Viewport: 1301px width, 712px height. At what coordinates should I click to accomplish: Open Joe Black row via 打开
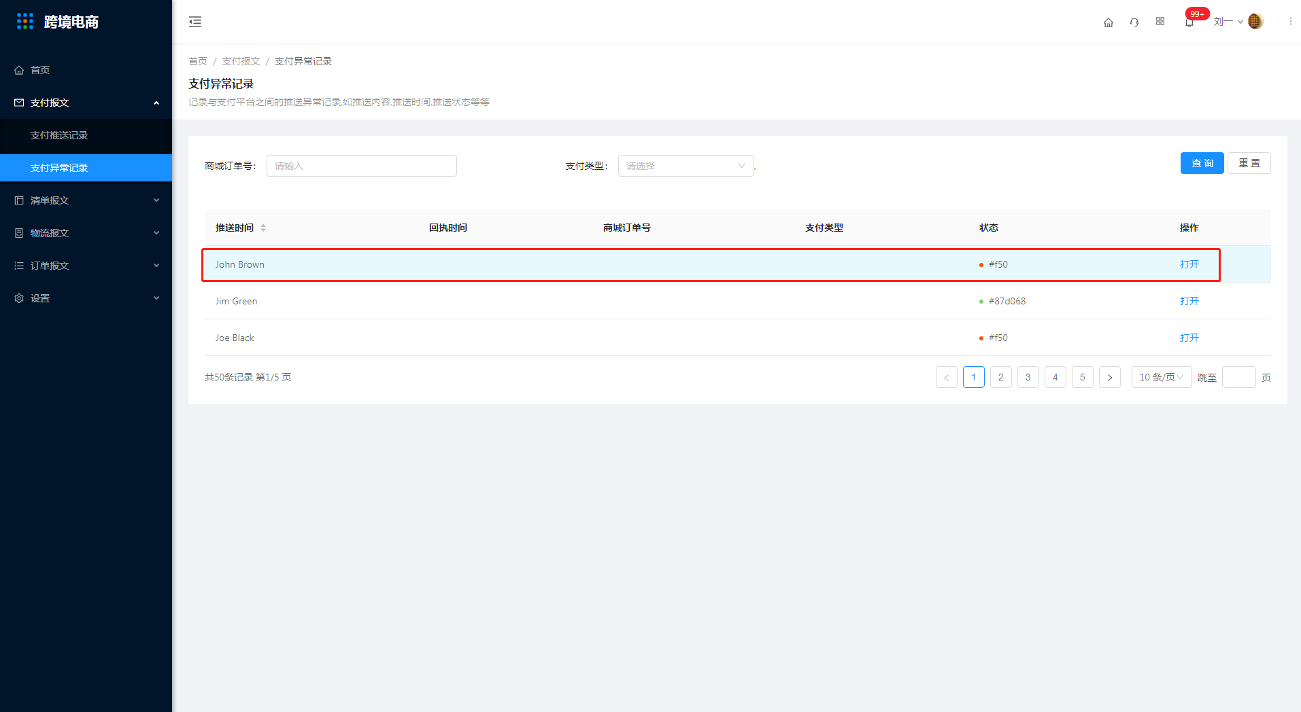click(x=1189, y=338)
